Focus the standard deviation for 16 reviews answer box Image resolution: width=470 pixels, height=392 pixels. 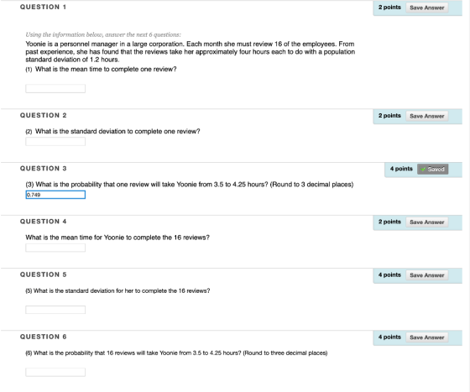[x=55, y=310]
